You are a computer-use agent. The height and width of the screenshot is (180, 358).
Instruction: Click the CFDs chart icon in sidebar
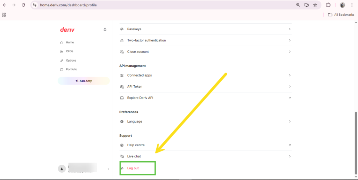click(62, 52)
